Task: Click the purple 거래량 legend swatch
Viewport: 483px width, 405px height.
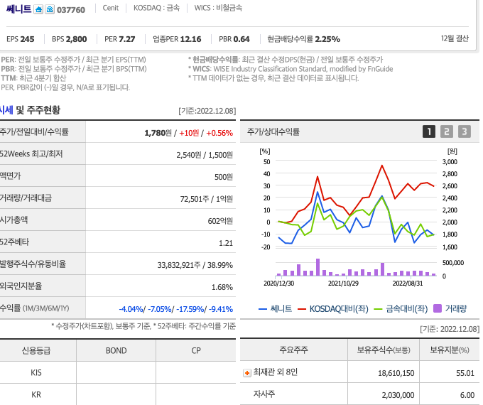Action: coord(438,308)
